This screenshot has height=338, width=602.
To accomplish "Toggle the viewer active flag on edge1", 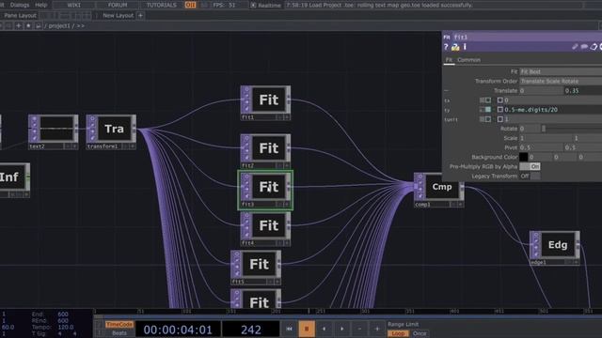I will point(576,263).
